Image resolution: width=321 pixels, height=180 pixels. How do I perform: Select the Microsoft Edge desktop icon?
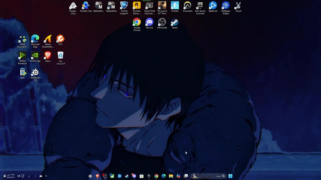point(35,41)
